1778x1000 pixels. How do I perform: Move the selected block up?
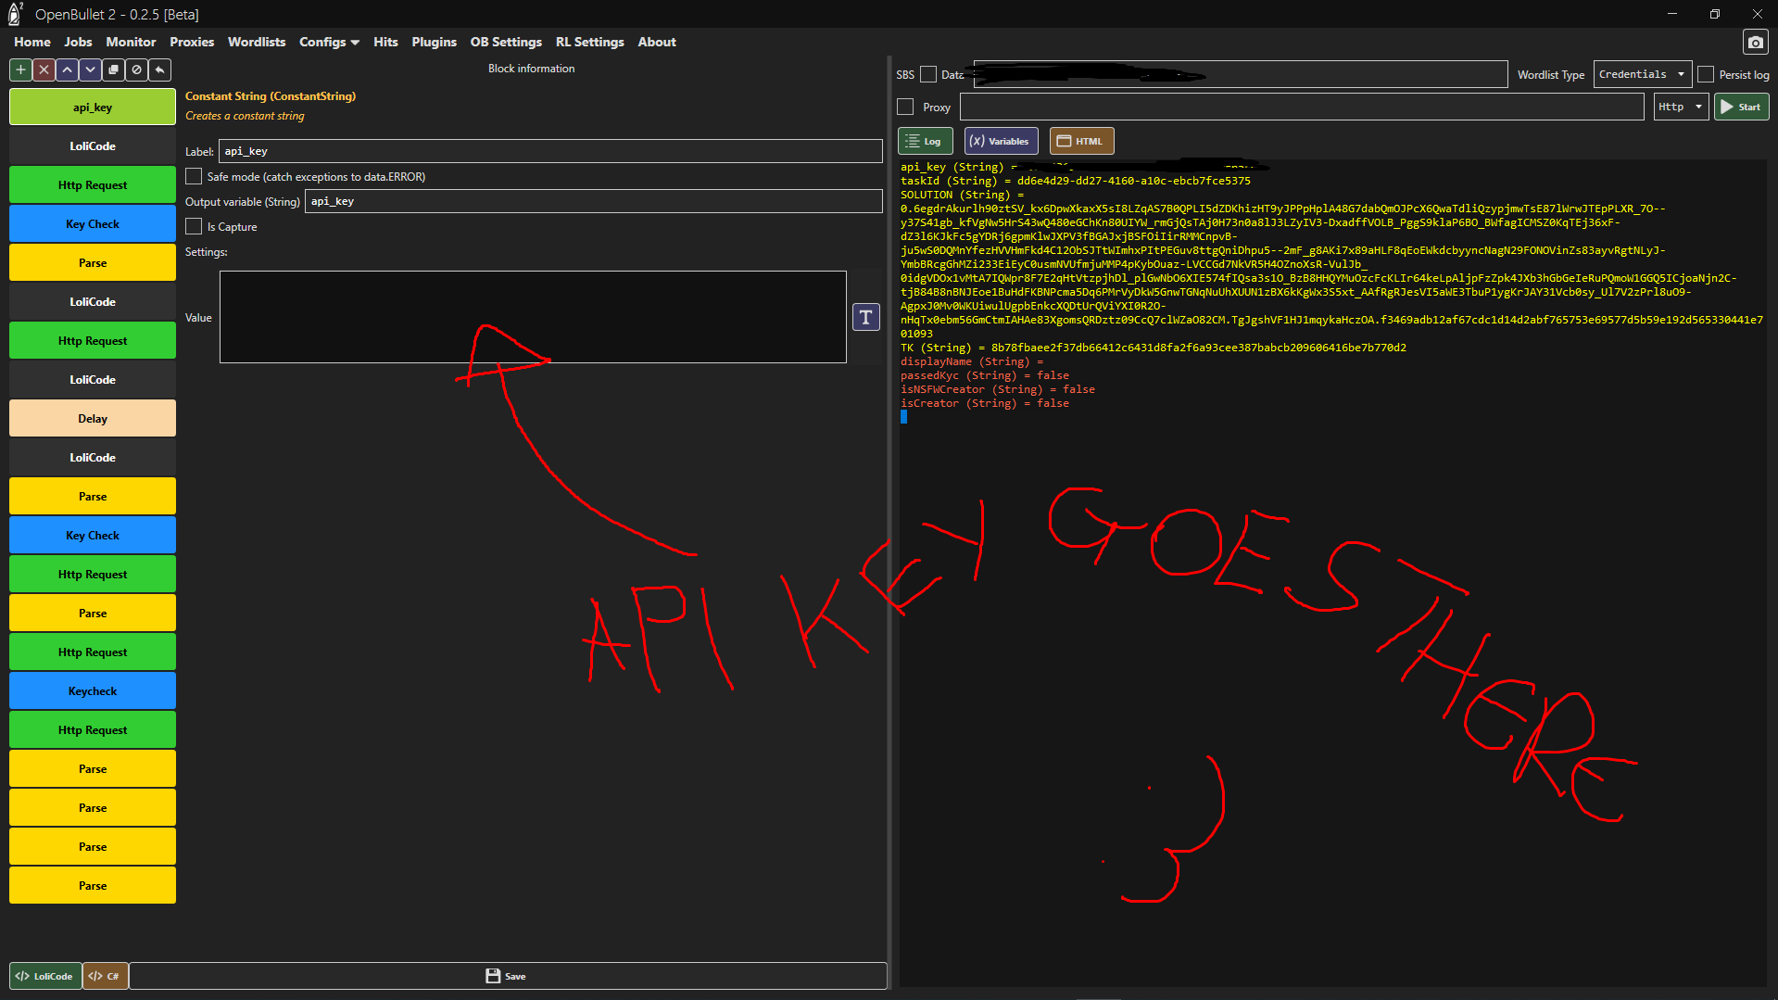(67, 70)
